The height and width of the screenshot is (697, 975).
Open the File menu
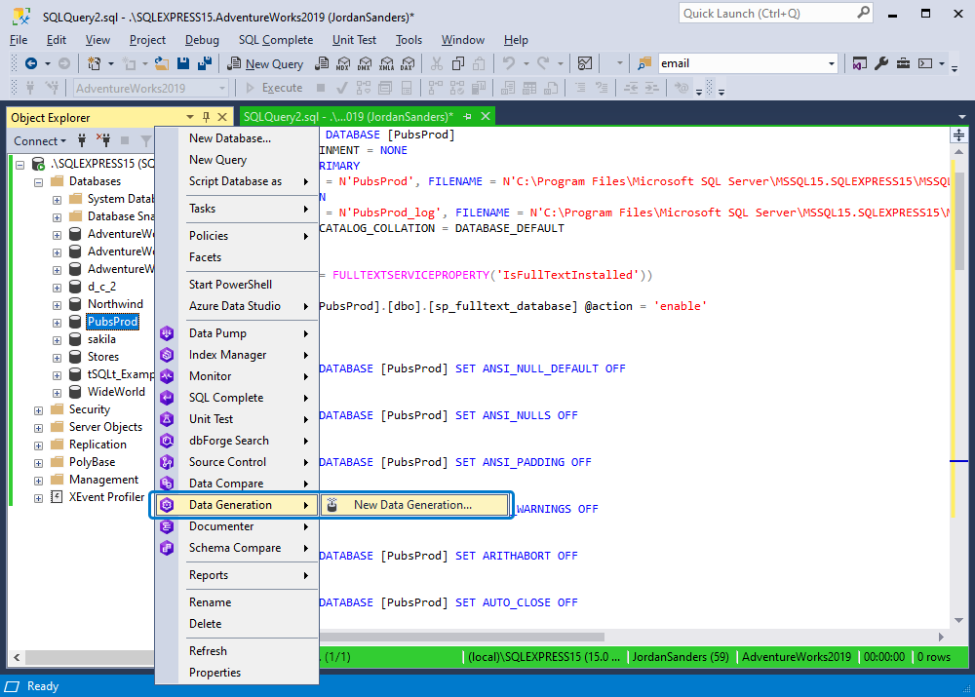pos(19,40)
